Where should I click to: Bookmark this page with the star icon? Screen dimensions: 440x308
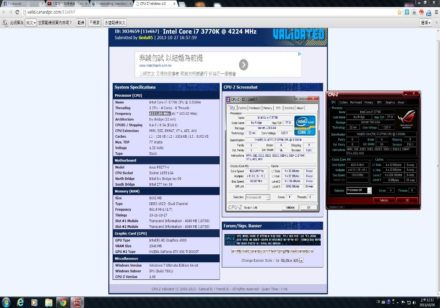pos(400,12)
